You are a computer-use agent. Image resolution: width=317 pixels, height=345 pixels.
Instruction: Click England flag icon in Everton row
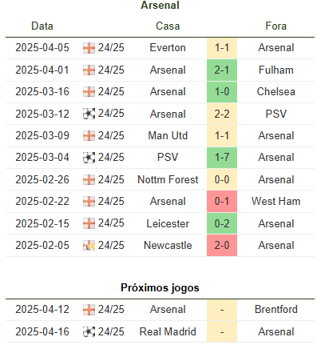(x=89, y=48)
